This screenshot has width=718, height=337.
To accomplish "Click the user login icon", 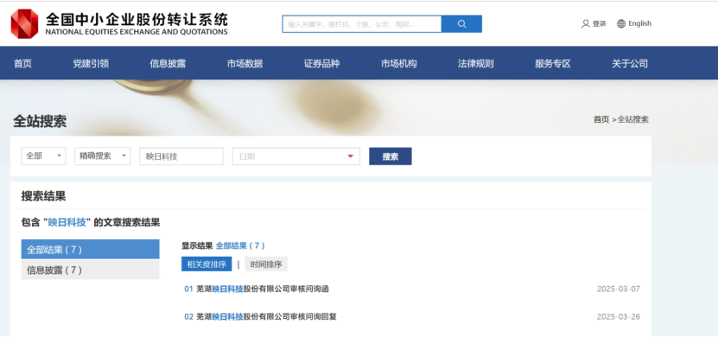I will pyautogui.click(x=585, y=24).
